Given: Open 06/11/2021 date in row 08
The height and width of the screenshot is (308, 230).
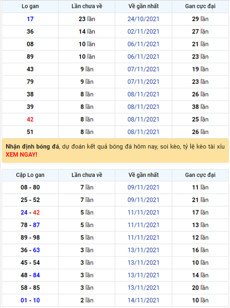Looking at the screenshot, I should [x=143, y=44].
